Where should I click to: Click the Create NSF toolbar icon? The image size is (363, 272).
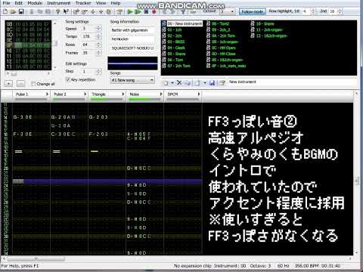pos(193,11)
